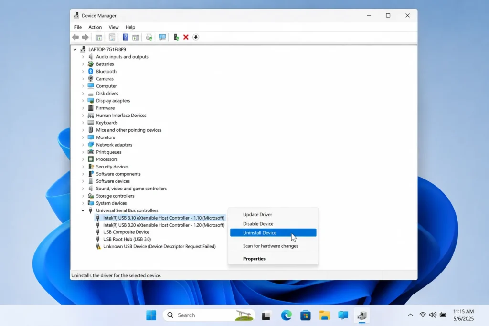Select the Firmware category label

pyautogui.click(x=106, y=108)
